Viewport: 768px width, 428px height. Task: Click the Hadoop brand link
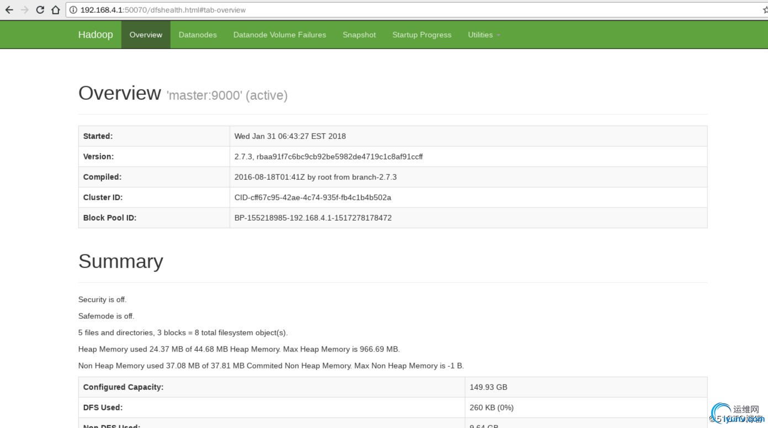click(x=96, y=35)
